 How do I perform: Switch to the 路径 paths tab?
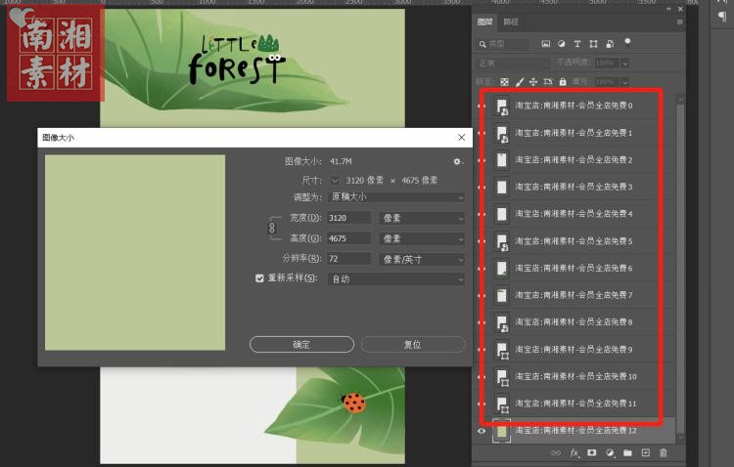[x=511, y=21]
